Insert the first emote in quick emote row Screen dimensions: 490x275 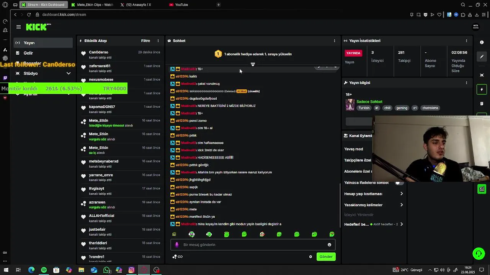coord(174,234)
